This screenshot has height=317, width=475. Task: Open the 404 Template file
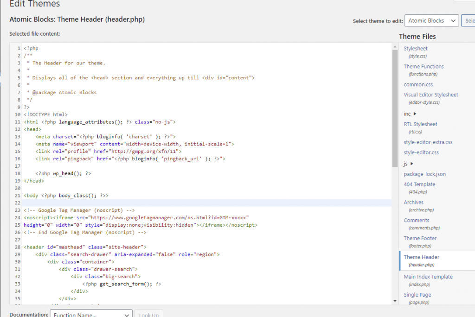pyautogui.click(x=419, y=184)
